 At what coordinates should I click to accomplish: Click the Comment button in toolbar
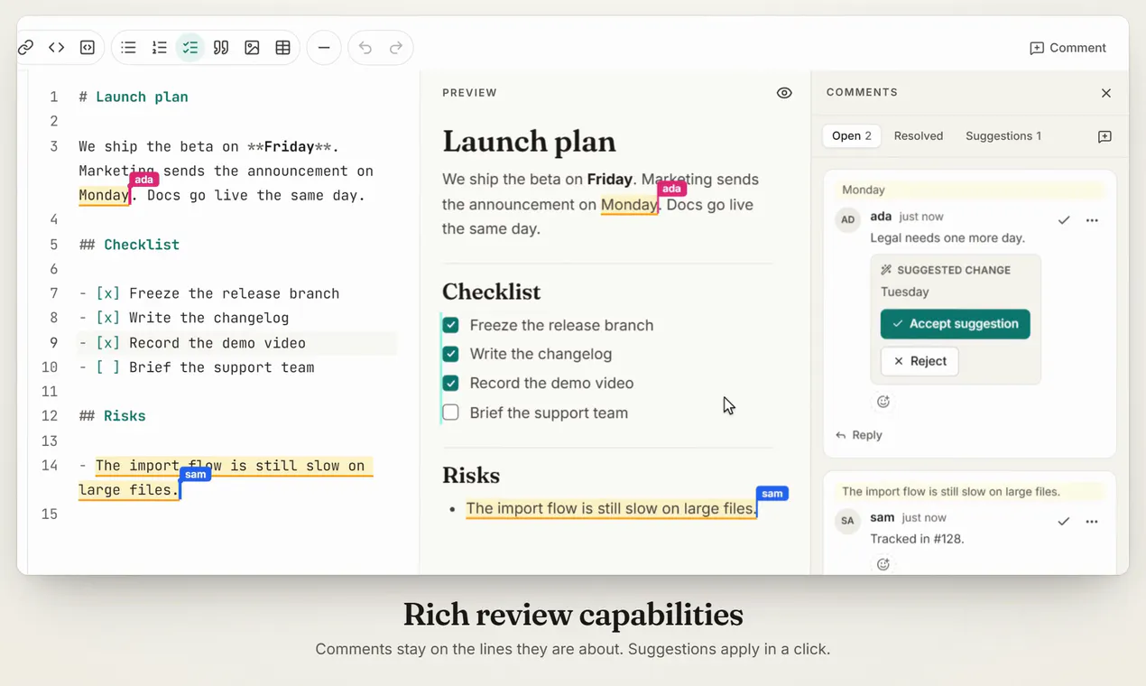click(x=1067, y=48)
